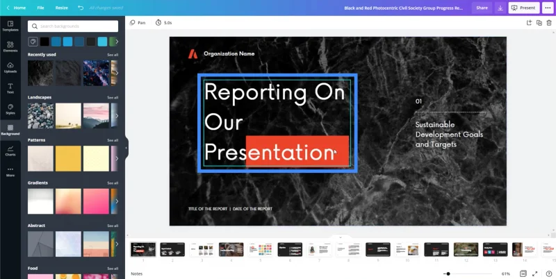Select the Background sidebar tab
The image size is (556, 279).
[10, 130]
